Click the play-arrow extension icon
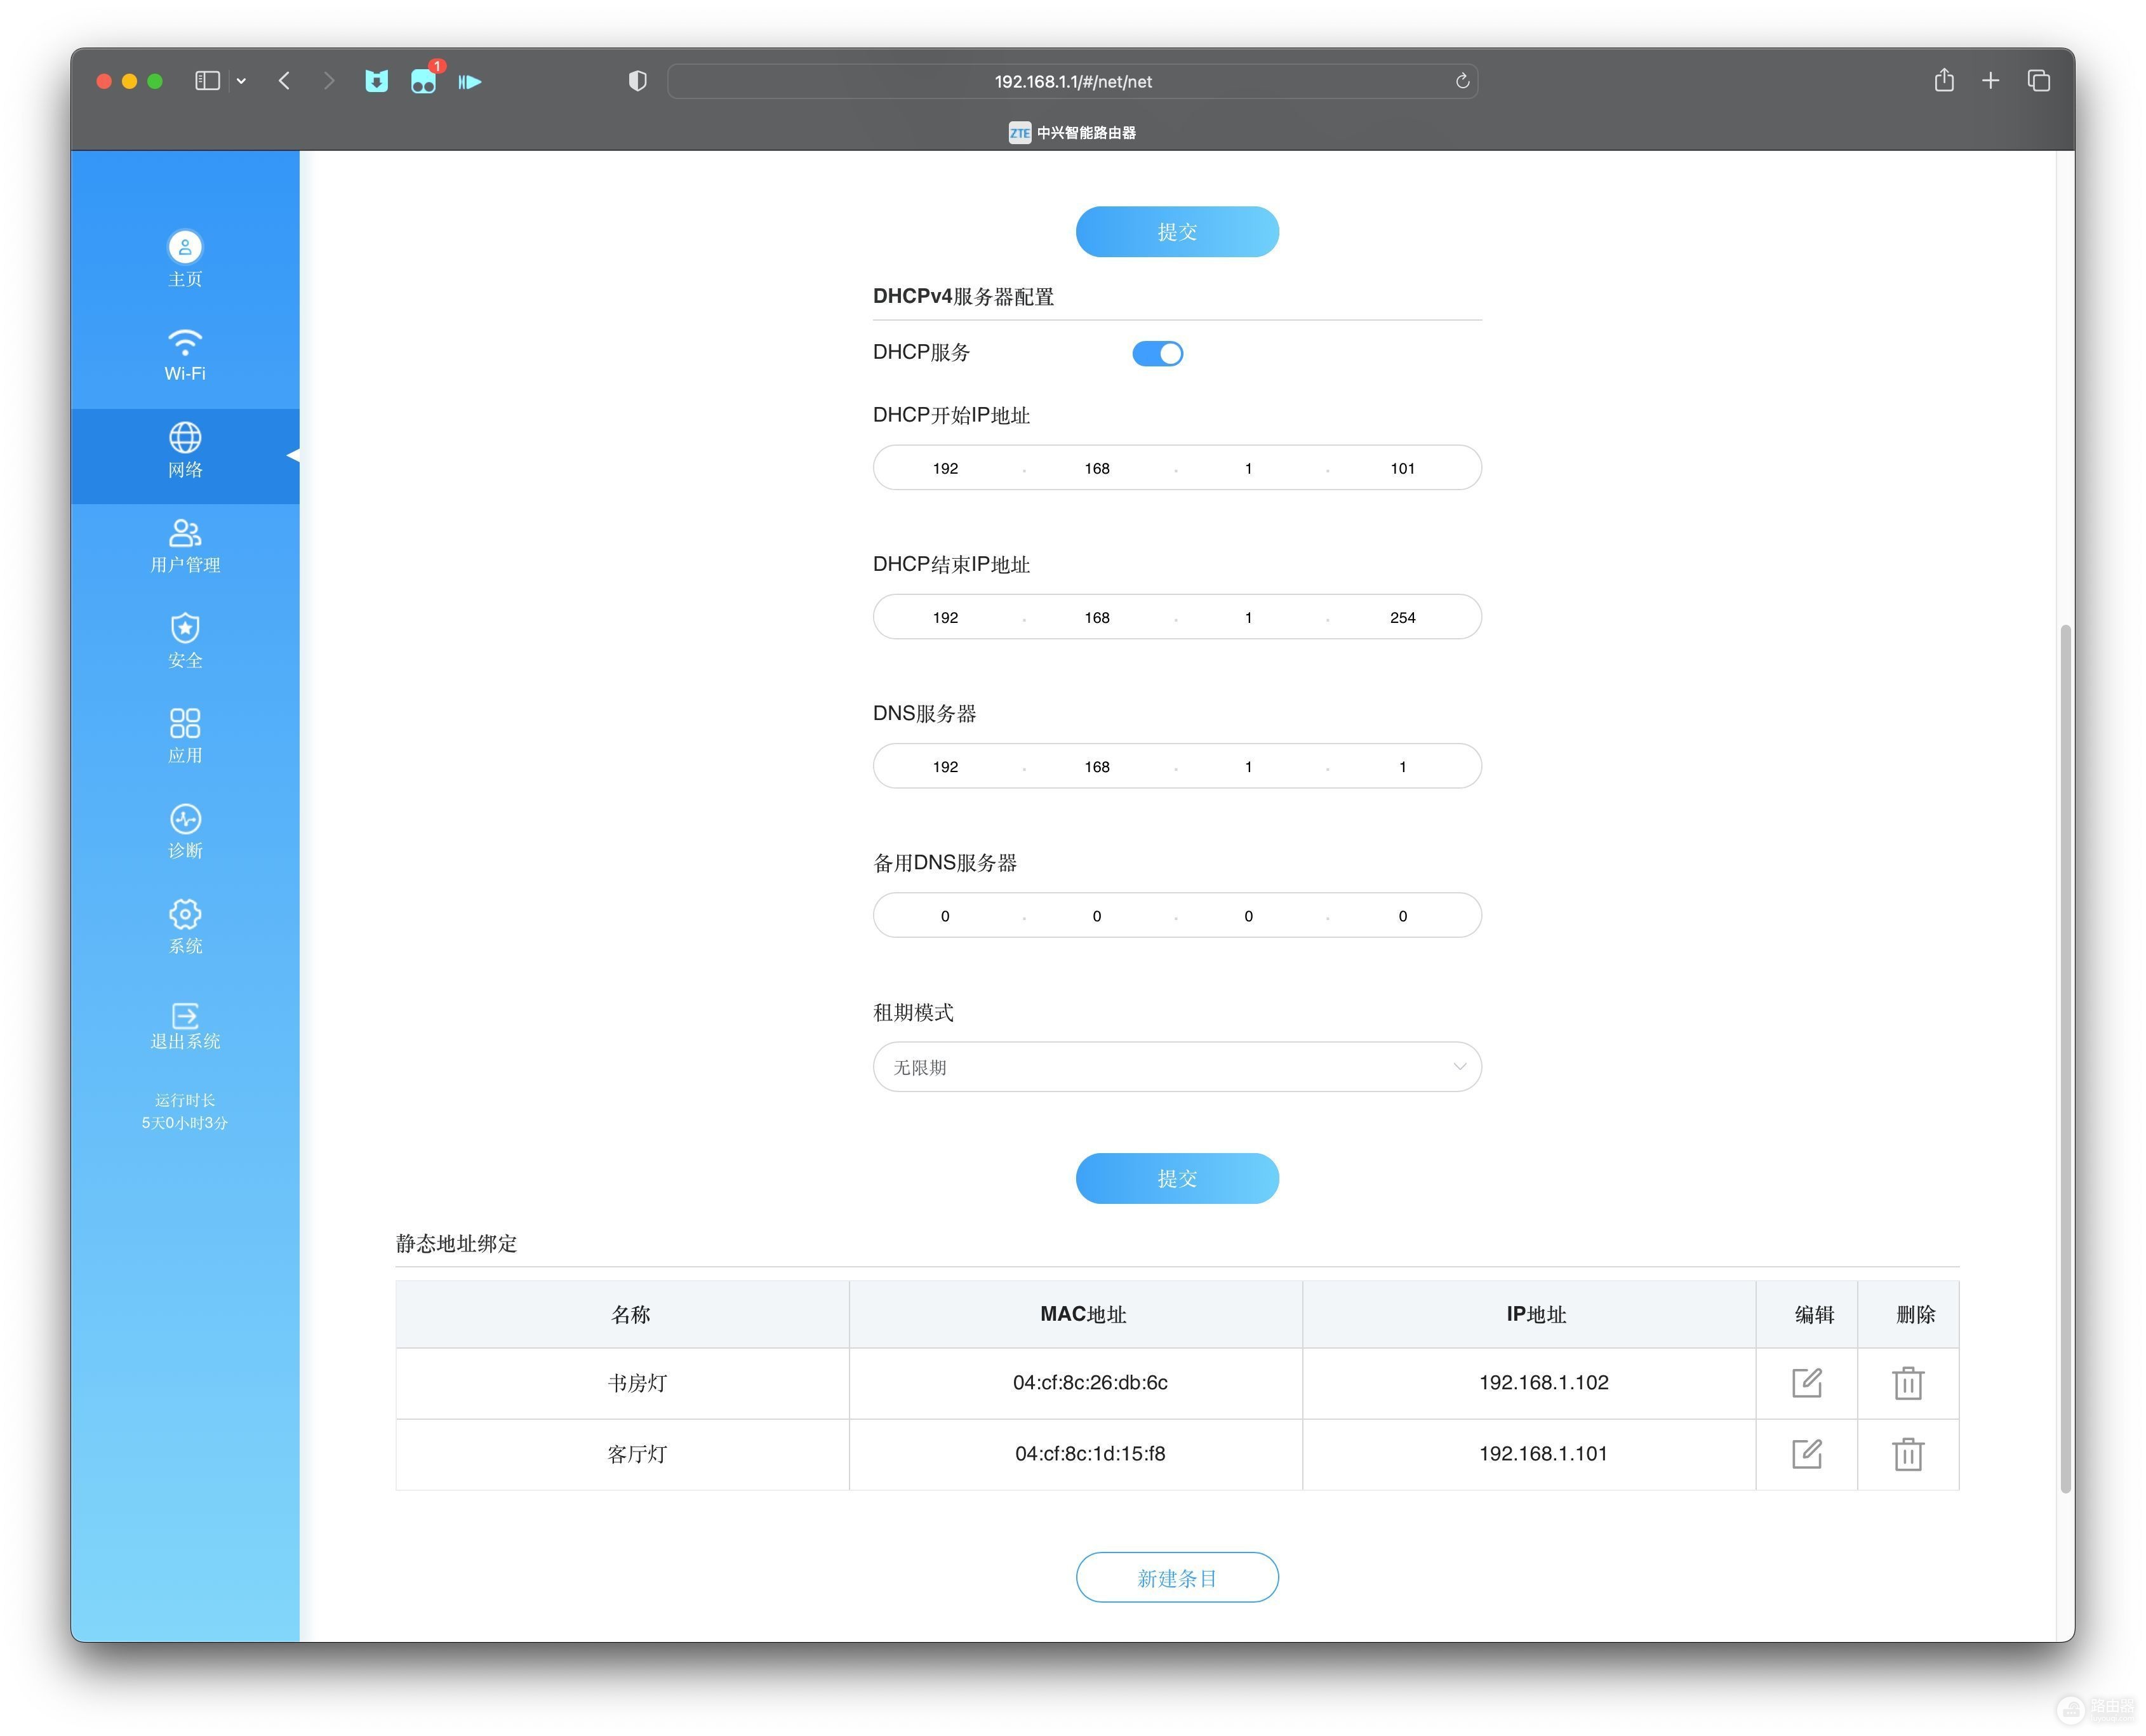This screenshot has height=1736, width=2146. (x=470, y=81)
